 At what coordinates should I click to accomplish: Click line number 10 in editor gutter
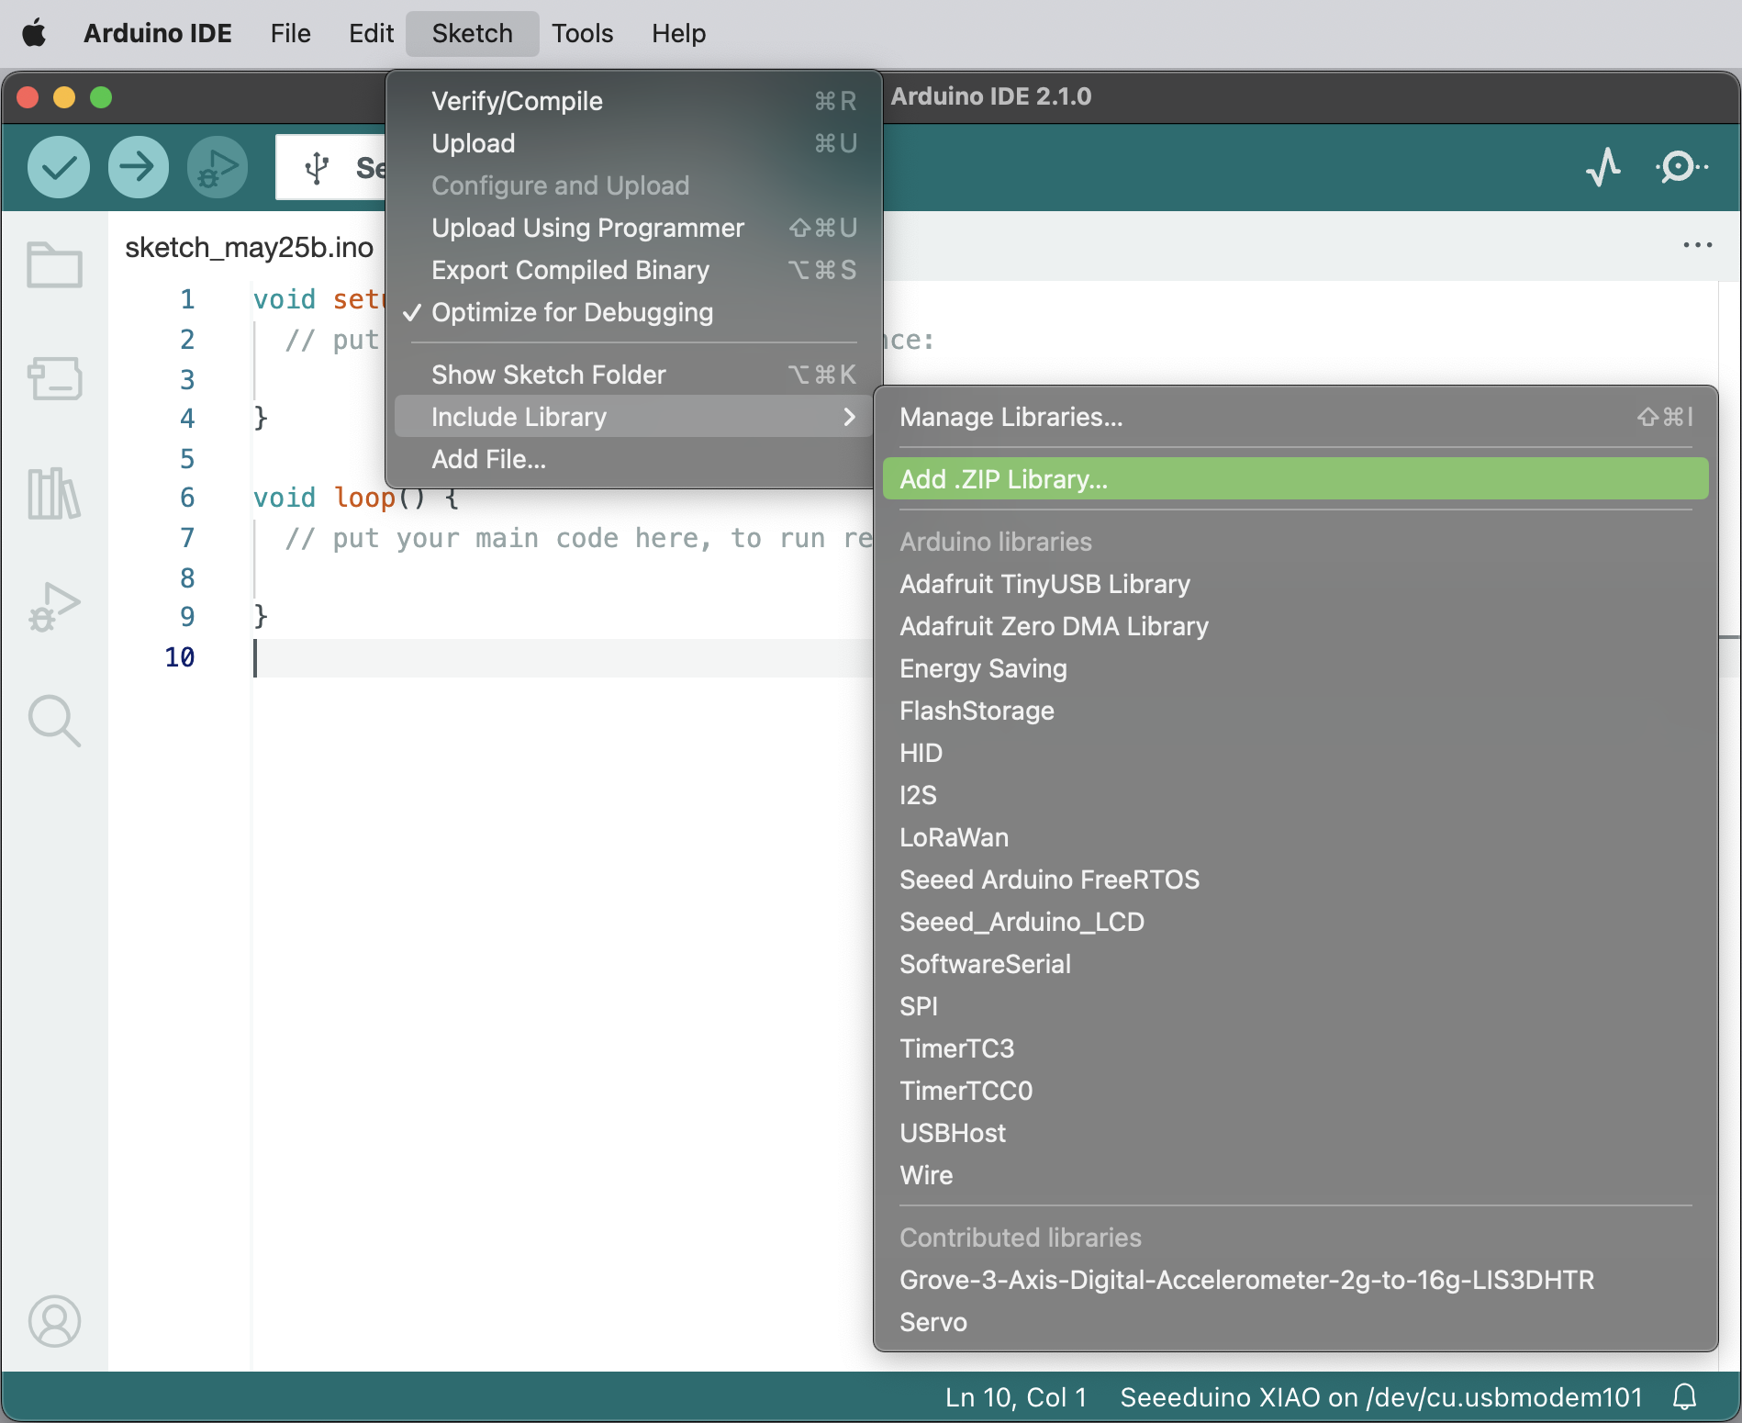(180, 657)
